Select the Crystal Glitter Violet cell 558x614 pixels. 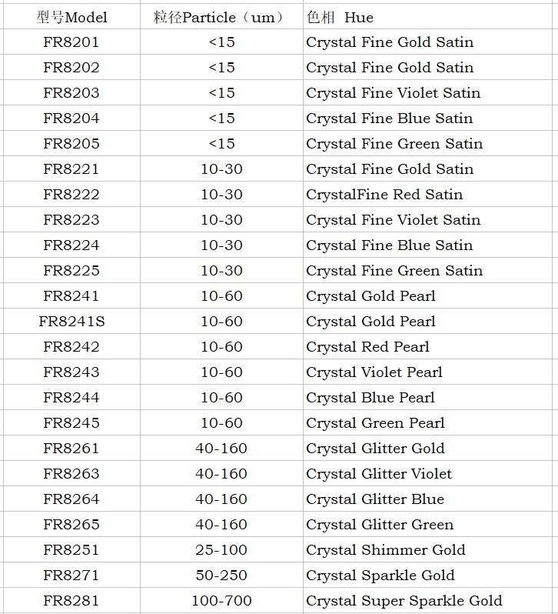point(379,474)
